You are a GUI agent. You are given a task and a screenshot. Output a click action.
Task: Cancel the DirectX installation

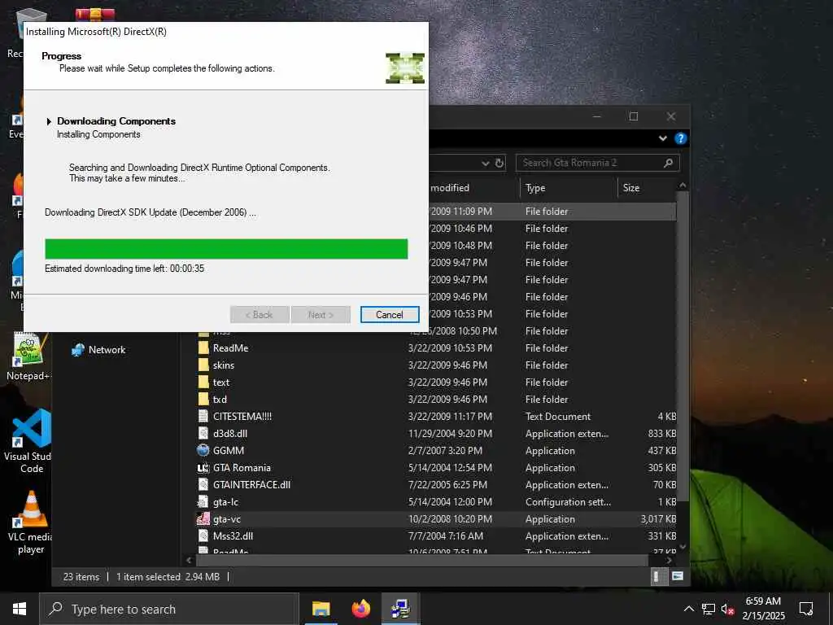coord(390,315)
